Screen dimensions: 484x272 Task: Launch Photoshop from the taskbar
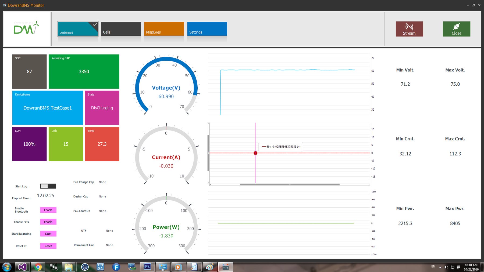[147, 267]
